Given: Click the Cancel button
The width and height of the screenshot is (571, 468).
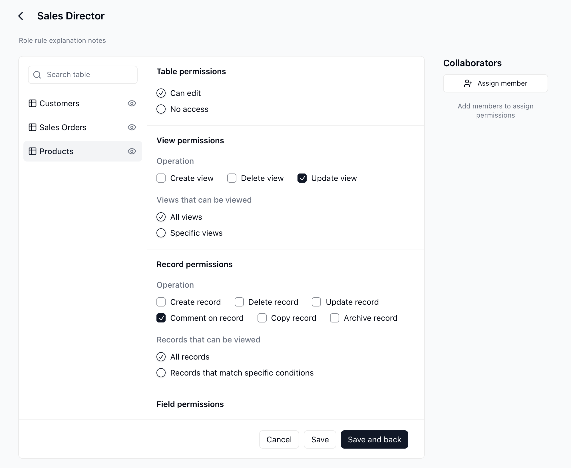Looking at the screenshot, I should pos(279,439).
